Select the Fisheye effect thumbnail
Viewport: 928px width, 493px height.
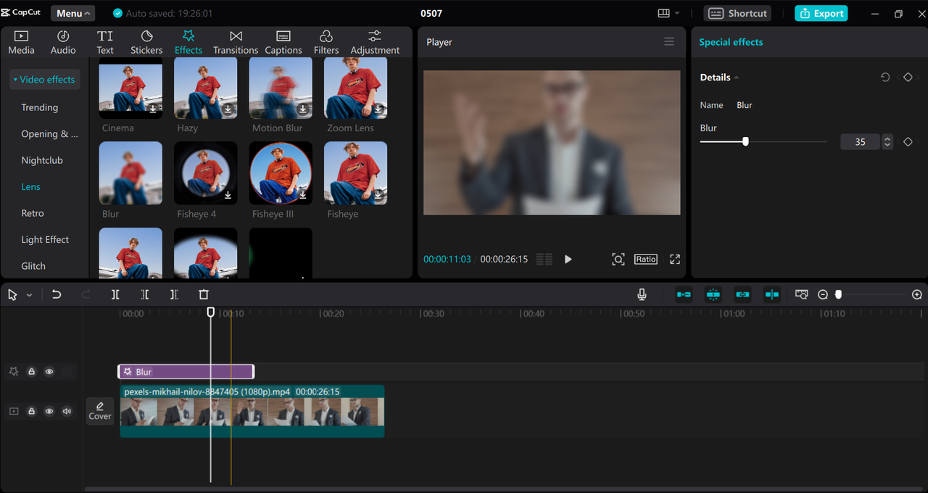pos(355,173)
